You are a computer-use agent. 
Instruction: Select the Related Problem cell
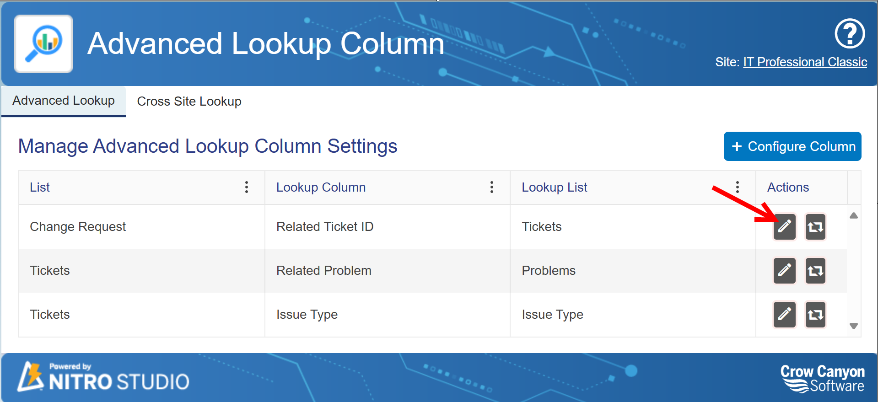coord(387,270)
